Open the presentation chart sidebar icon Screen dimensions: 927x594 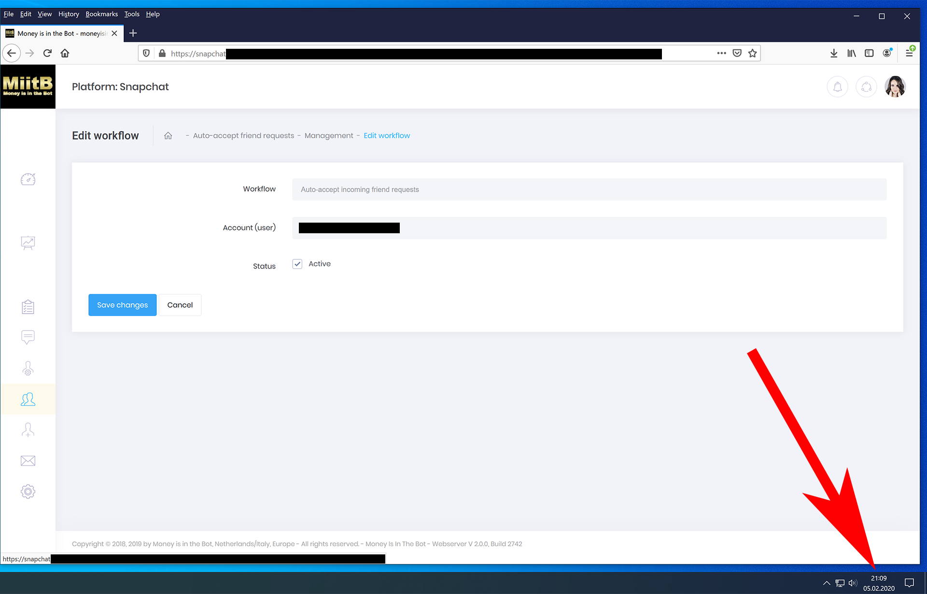click(x=28, y=242)
